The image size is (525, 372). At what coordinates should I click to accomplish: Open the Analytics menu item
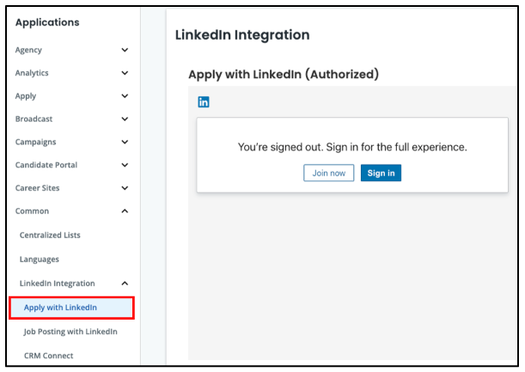point(32,73)
